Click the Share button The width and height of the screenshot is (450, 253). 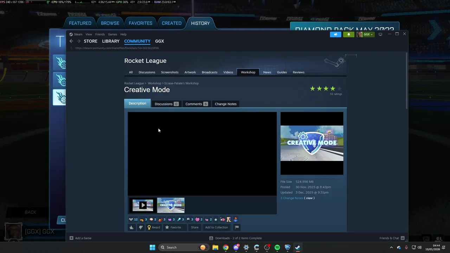(x=194, y=227)
